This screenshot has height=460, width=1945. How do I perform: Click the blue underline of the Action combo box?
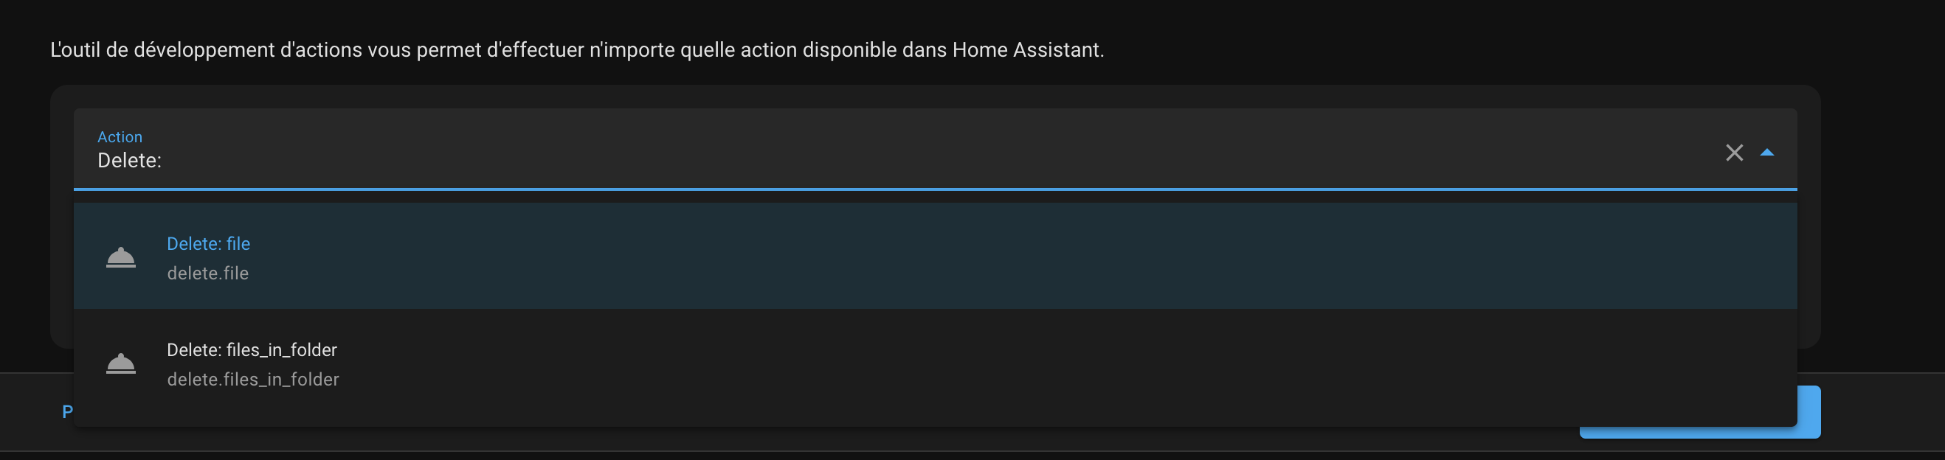click(935, 189)
